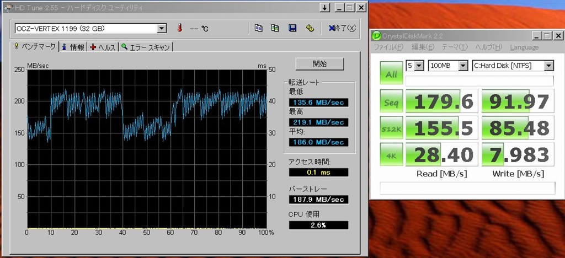Expand the C:Hard Disk [NTFS] drive dropdown
This screenshot has width=565, height=258.
(548, 66)
